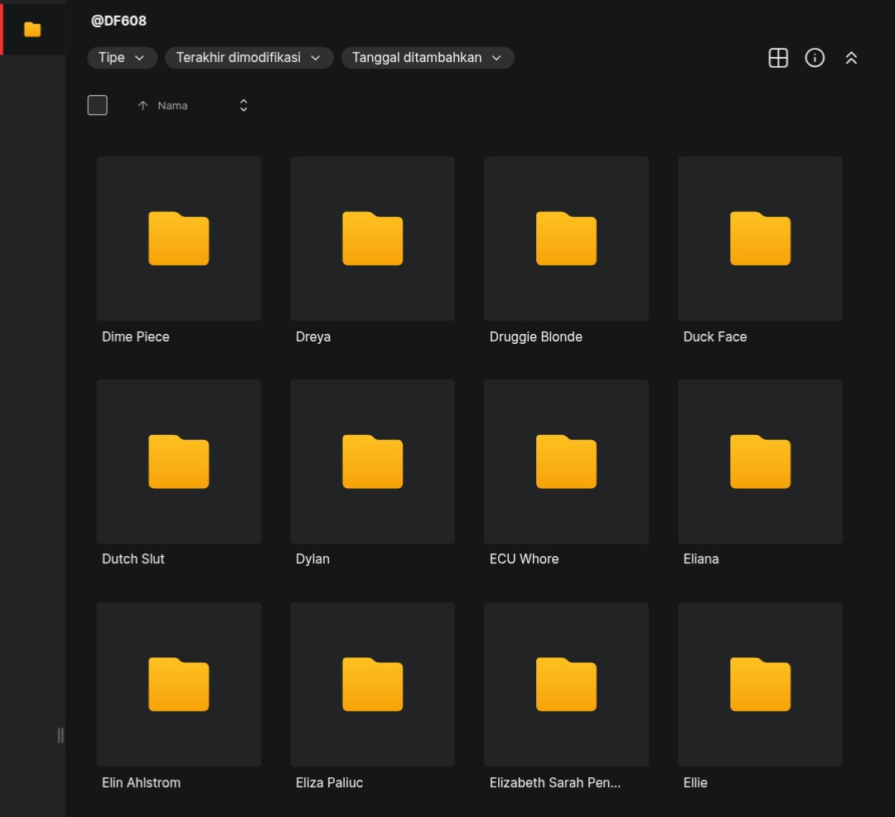Select the Dreya folder tile
This screenshot has height=817, width=895.
(x=372, y=239)
